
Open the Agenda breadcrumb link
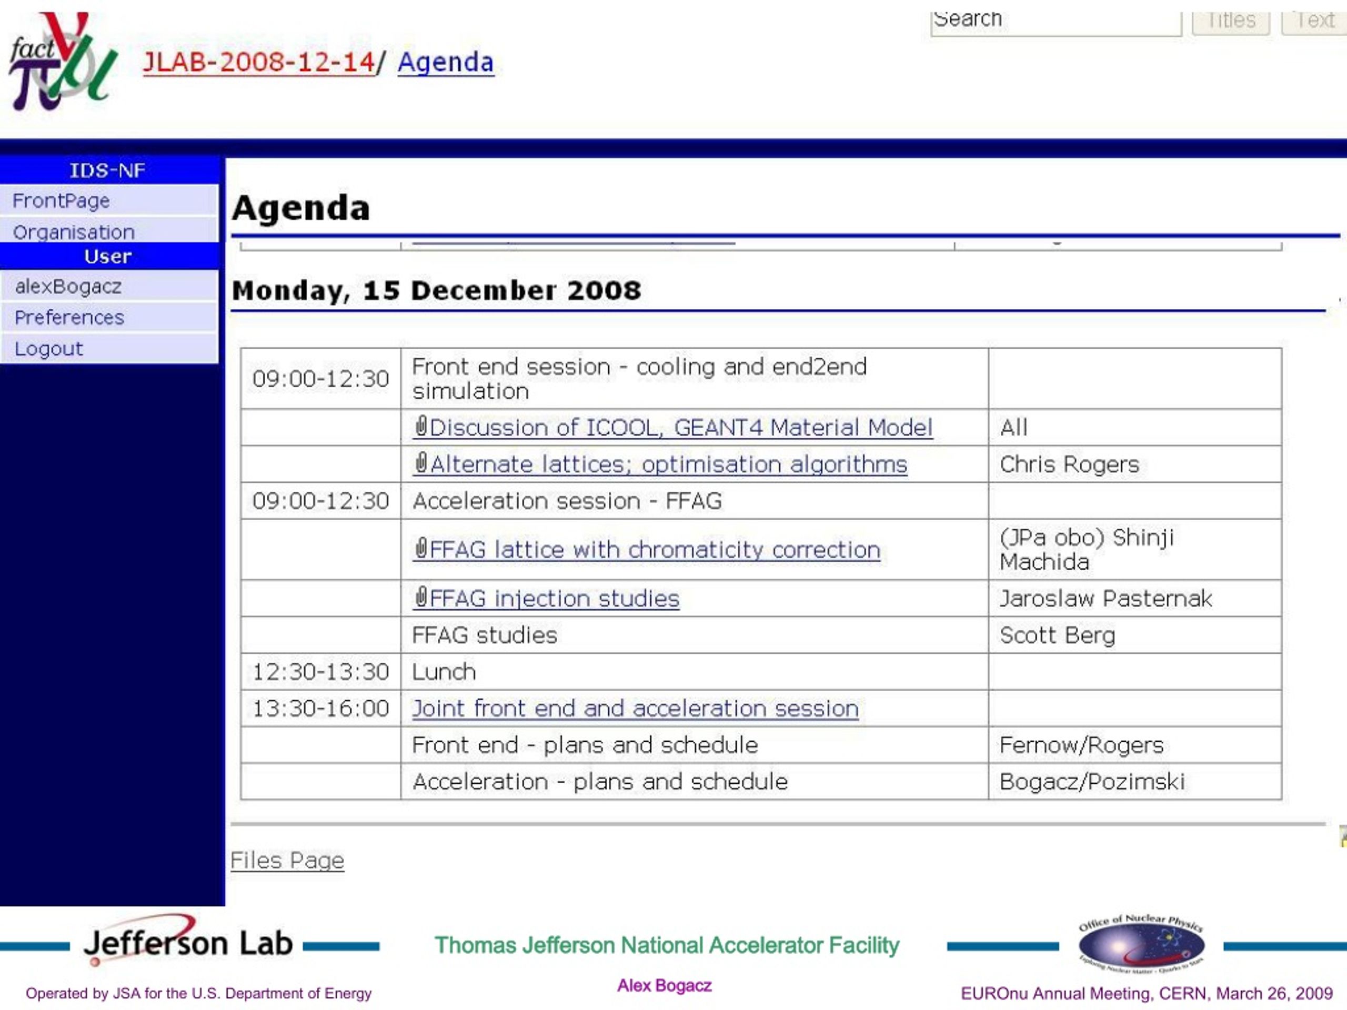(x=446, y=62)
